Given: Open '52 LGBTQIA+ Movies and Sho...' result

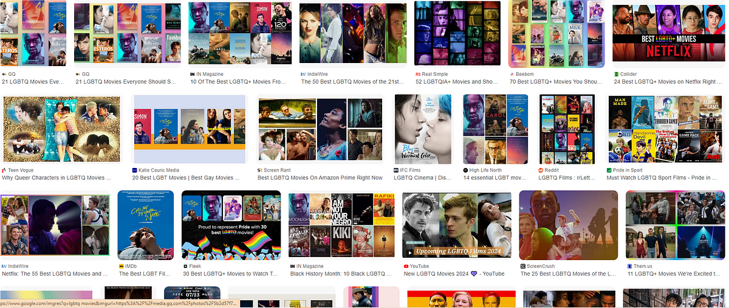Looking at the screenshot, I should (457, 81).
